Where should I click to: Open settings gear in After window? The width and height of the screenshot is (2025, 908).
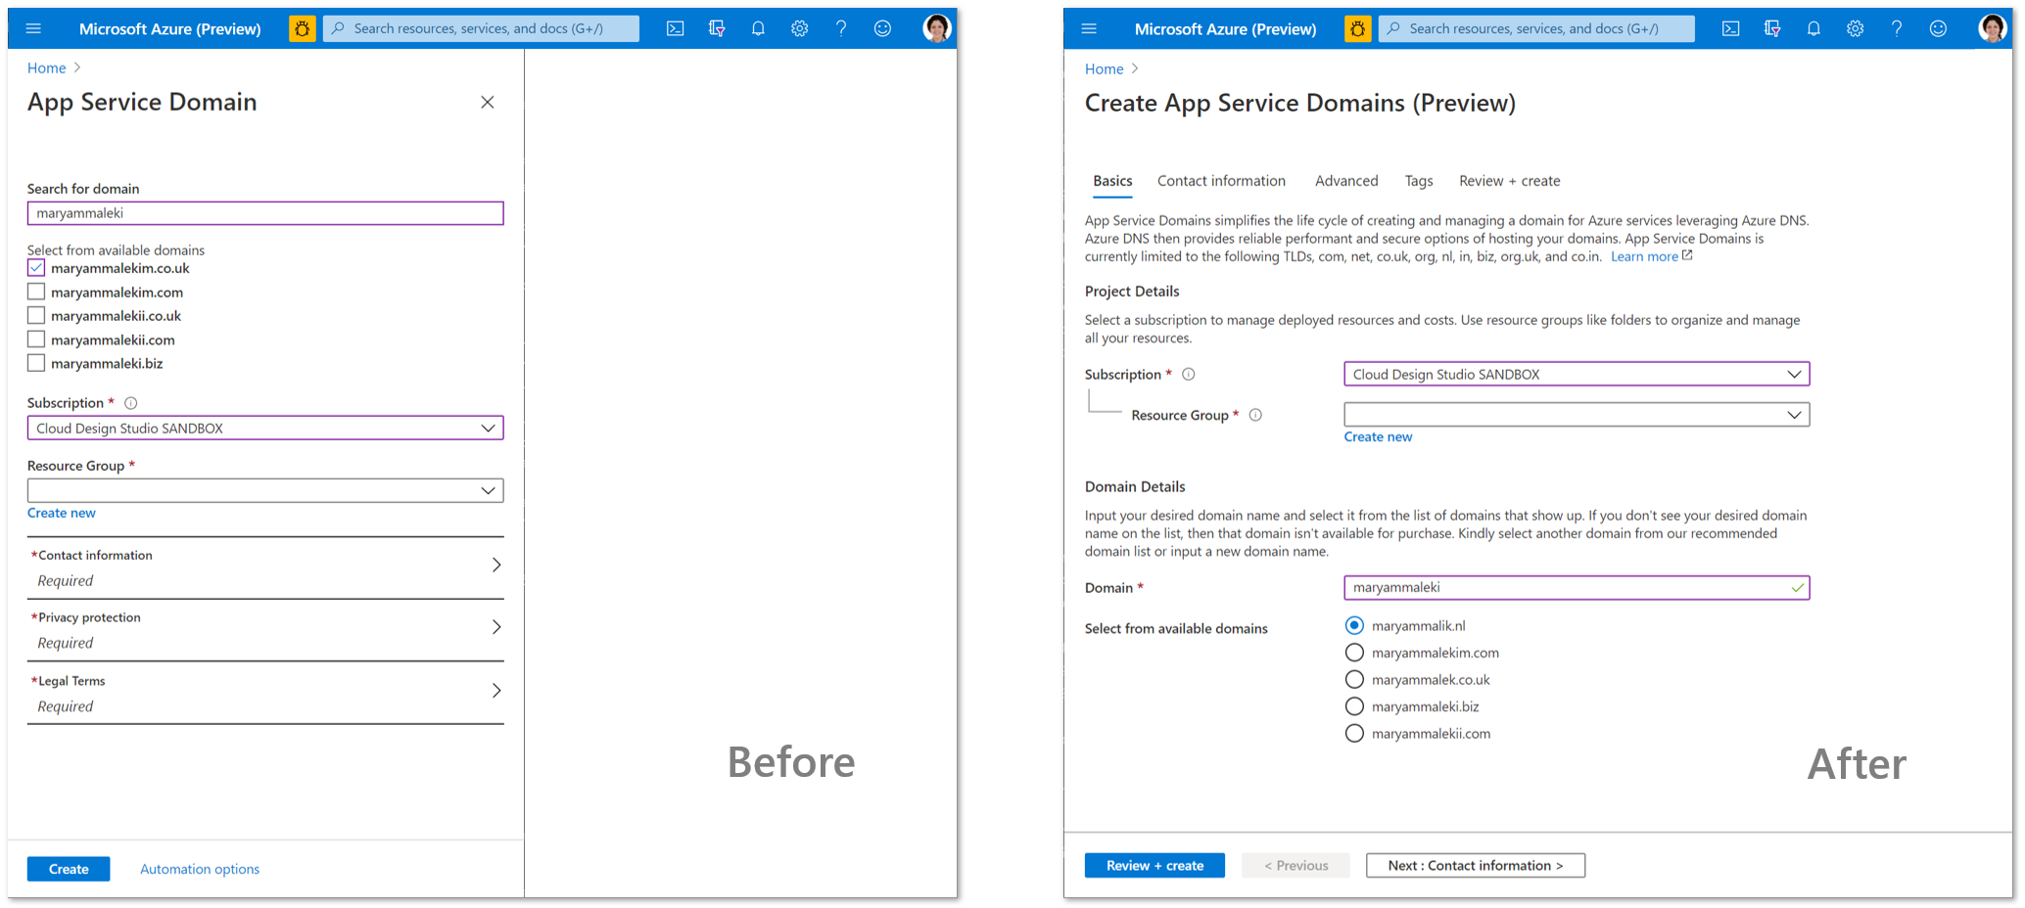click(1856, 28)
